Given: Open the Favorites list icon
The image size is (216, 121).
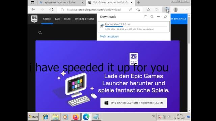Looking at the screenshot, I should click(x=148, y=10).
